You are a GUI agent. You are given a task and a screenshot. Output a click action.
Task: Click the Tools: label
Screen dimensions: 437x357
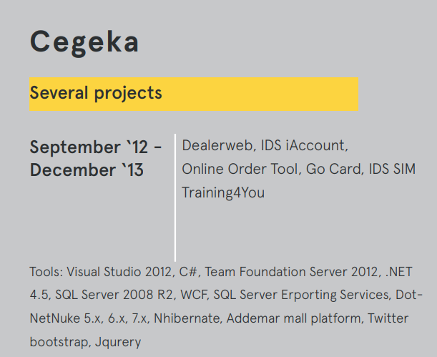46,273
